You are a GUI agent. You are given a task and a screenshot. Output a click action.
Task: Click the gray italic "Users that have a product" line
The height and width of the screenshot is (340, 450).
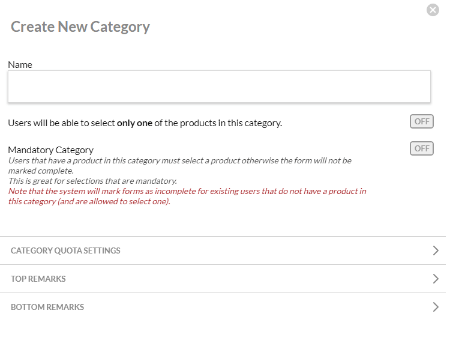pyautogui.click(x=179, y=161)
